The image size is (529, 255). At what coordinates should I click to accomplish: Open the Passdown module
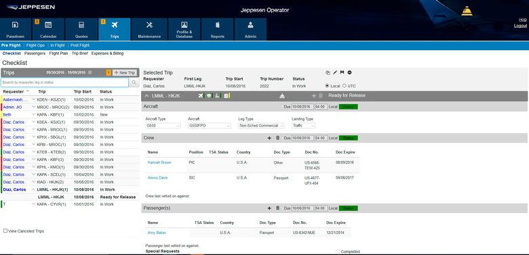pos(16,29)
